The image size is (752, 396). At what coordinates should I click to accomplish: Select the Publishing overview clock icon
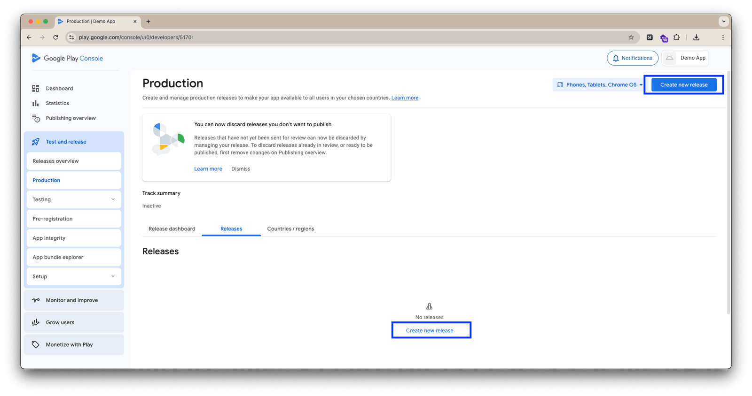(x=36, y=118)
